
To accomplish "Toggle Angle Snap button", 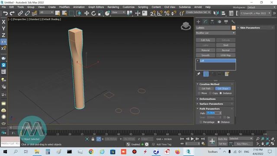I will [160, 13].
